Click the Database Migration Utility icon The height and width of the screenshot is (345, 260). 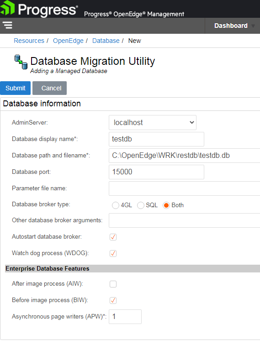[x=21, y=62]
